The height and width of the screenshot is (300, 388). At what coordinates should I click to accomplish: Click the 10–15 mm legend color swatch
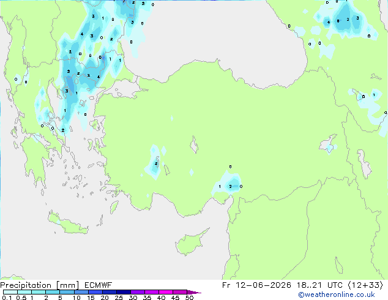(x=81, y=292)
